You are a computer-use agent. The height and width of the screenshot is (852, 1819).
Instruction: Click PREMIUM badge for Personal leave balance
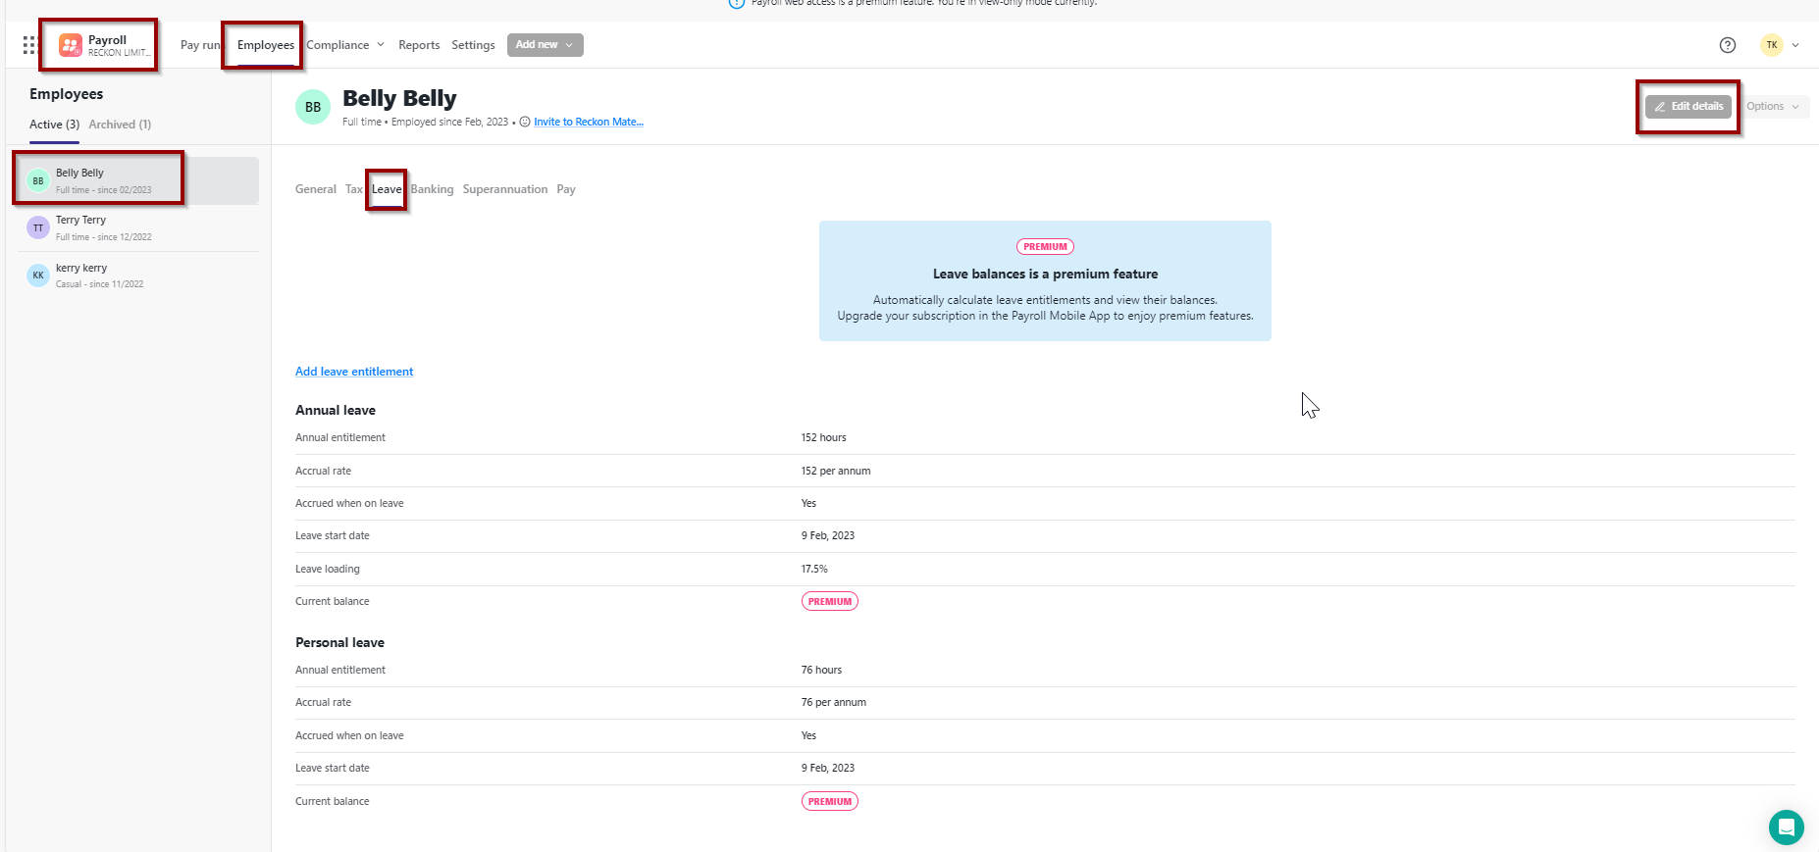coord(830,801)
